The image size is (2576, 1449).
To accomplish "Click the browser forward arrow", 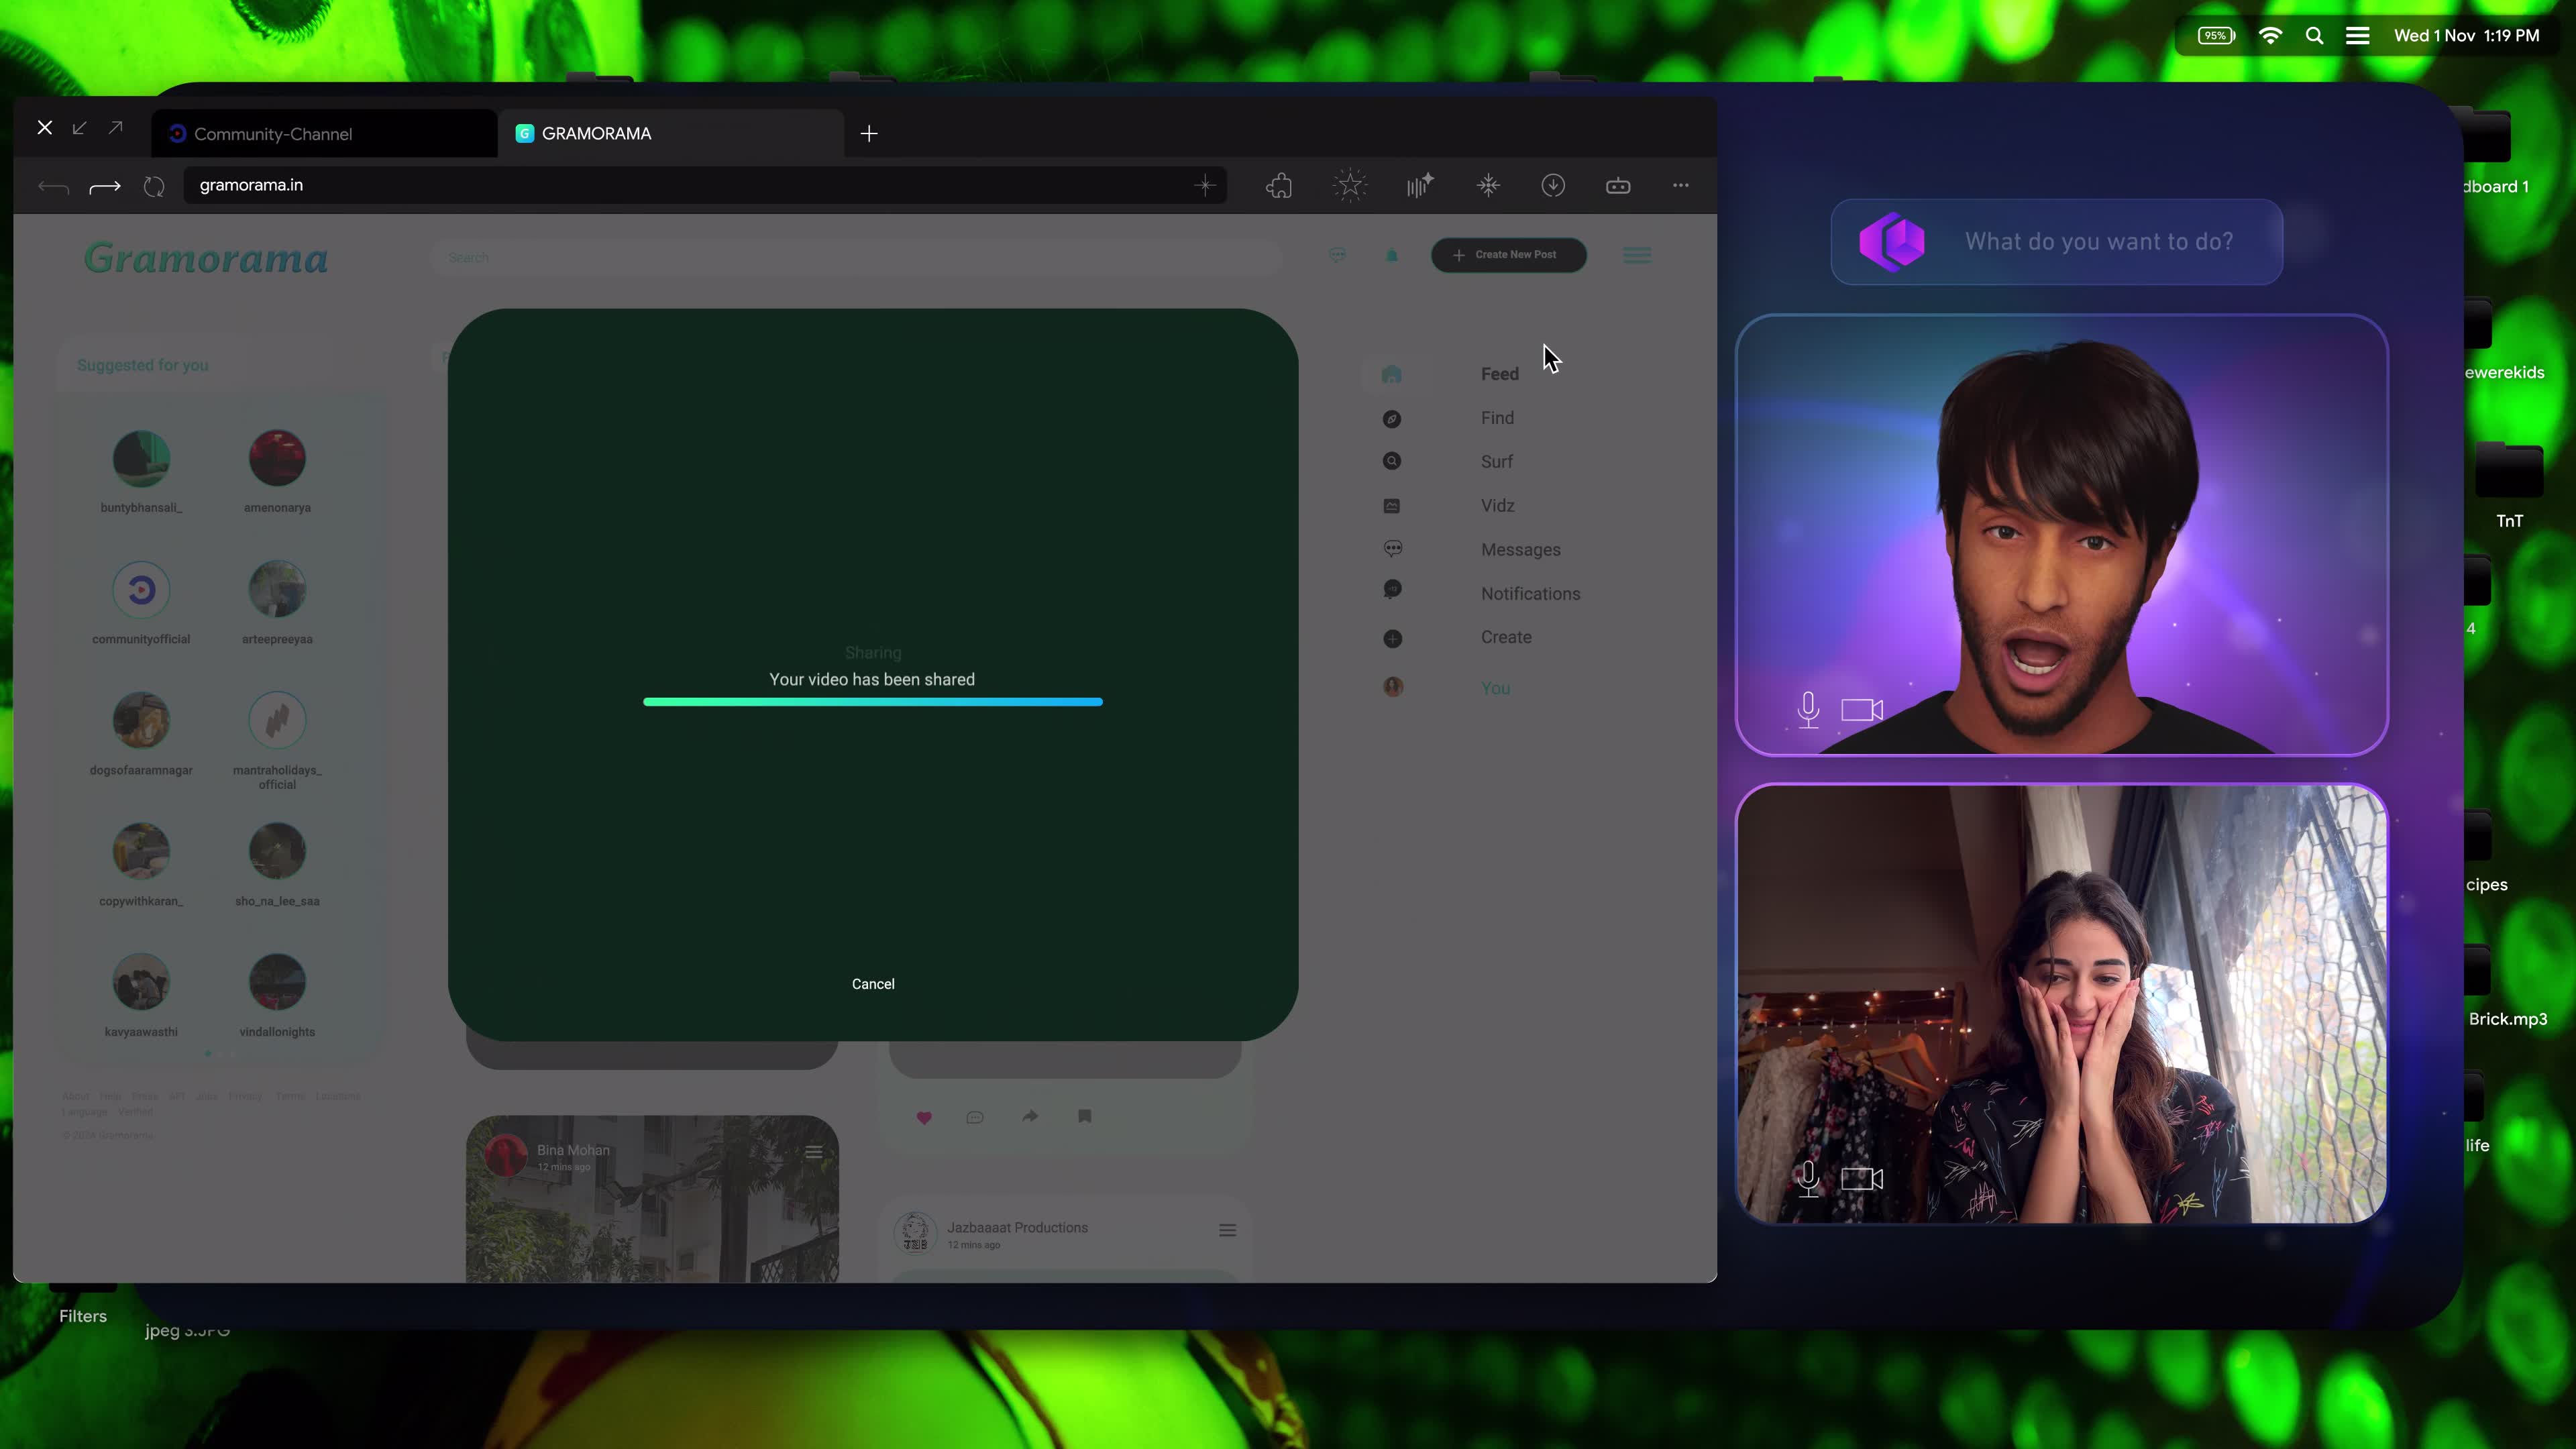I will 105,187.
